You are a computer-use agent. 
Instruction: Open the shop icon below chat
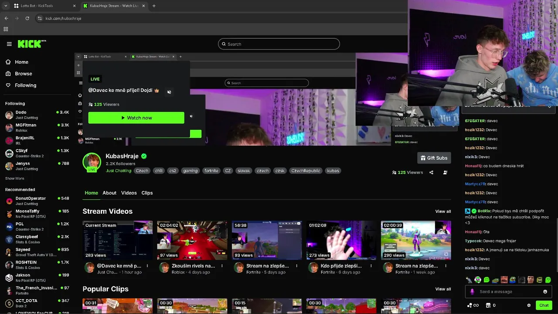coord(488,305)
